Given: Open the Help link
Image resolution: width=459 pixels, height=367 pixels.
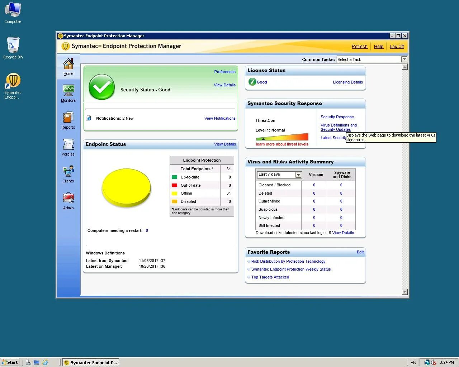Looking at the screenshot, I should (379, 47).
